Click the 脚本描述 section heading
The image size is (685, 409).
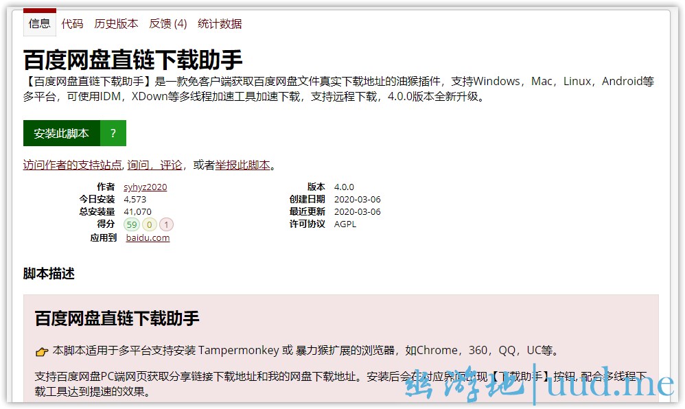click(x=49, y=274)
